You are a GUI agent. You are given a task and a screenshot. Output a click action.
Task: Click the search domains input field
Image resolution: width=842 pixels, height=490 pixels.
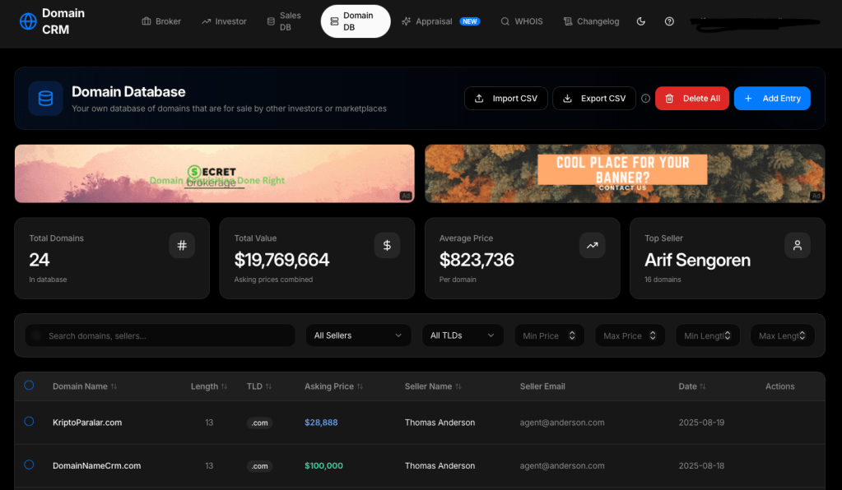coord(160,335)
